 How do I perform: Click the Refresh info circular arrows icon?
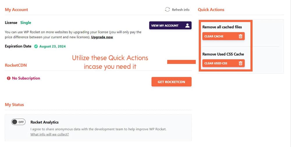[x=167, y=10]
